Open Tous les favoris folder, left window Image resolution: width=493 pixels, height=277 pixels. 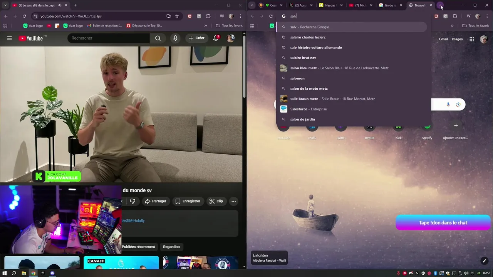(229, 26)
